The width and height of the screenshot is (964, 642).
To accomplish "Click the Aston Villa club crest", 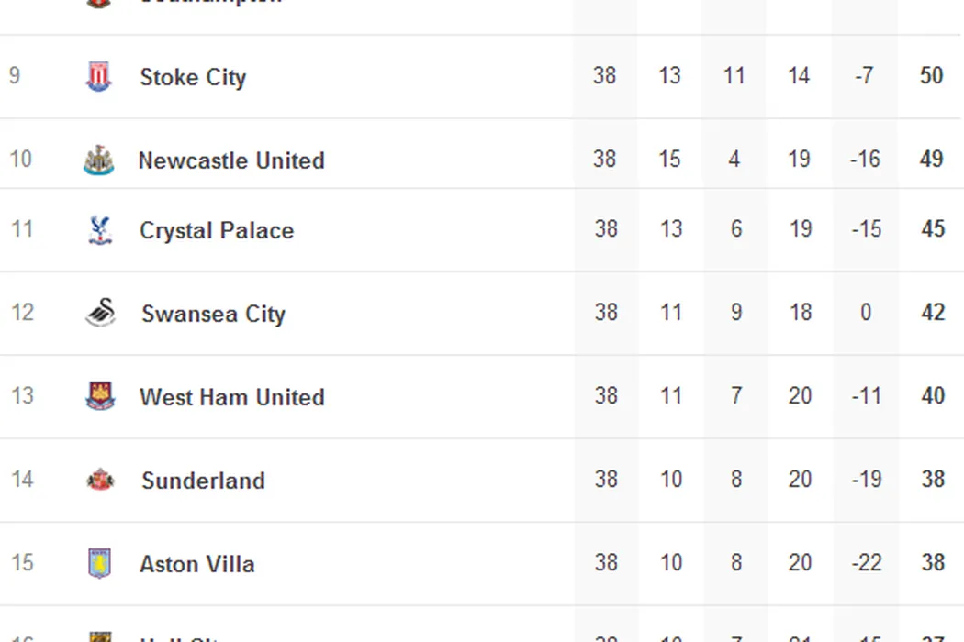I will click(x=98, y=564).
